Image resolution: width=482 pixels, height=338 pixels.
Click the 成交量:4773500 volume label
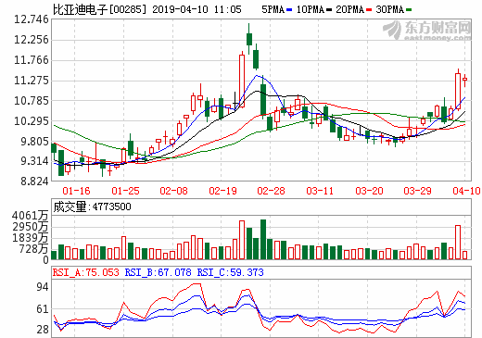92,207
